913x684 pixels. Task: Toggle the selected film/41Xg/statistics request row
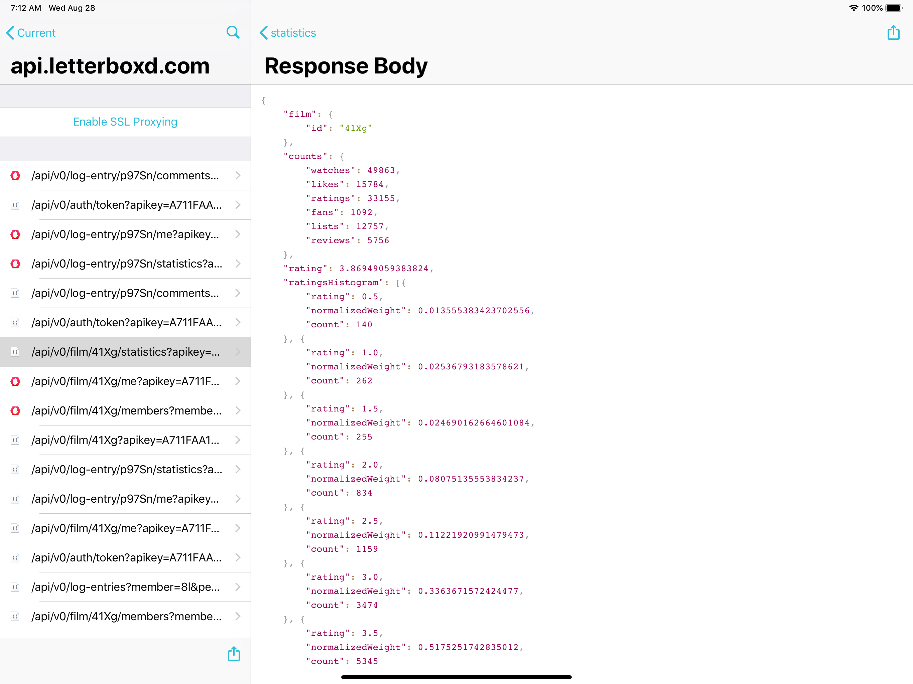[125, 352]
